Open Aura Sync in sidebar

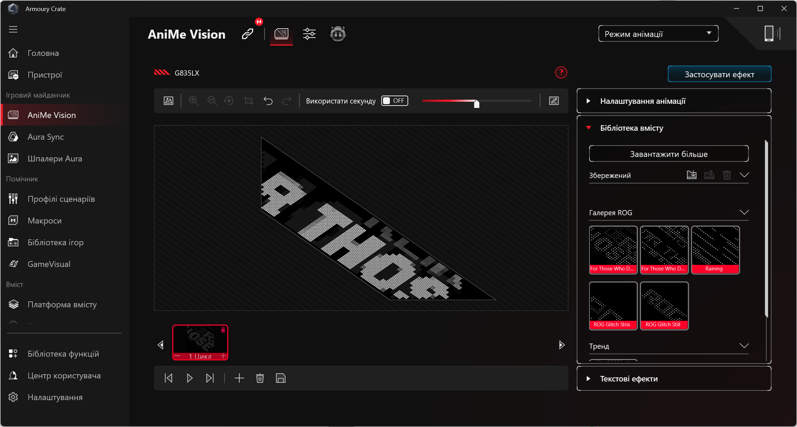(46, 137)
